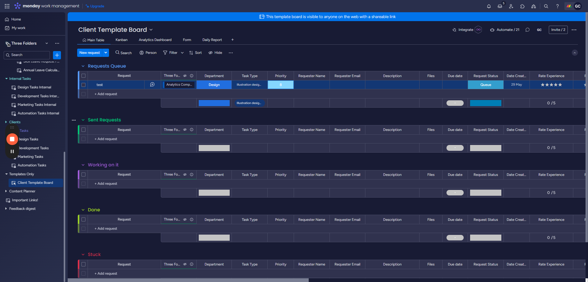The image size is (588, 282).
Task: Collapse the Sent Requests group chevron
Action: (83, 120)
